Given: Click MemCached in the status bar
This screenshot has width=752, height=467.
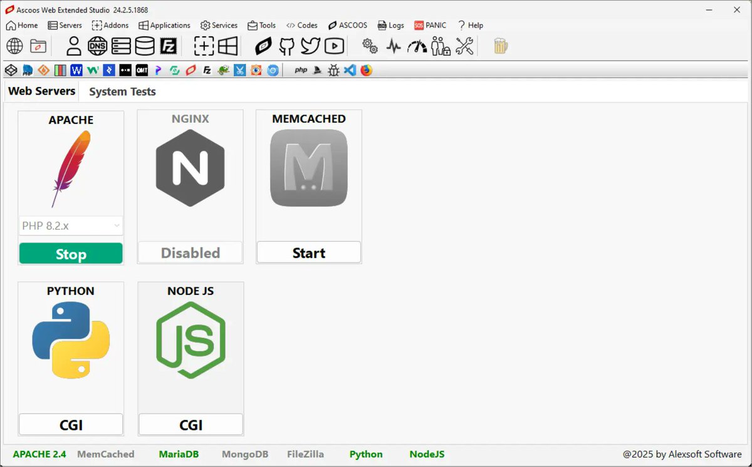Looking at the screenshot, I should click(105, 454).
